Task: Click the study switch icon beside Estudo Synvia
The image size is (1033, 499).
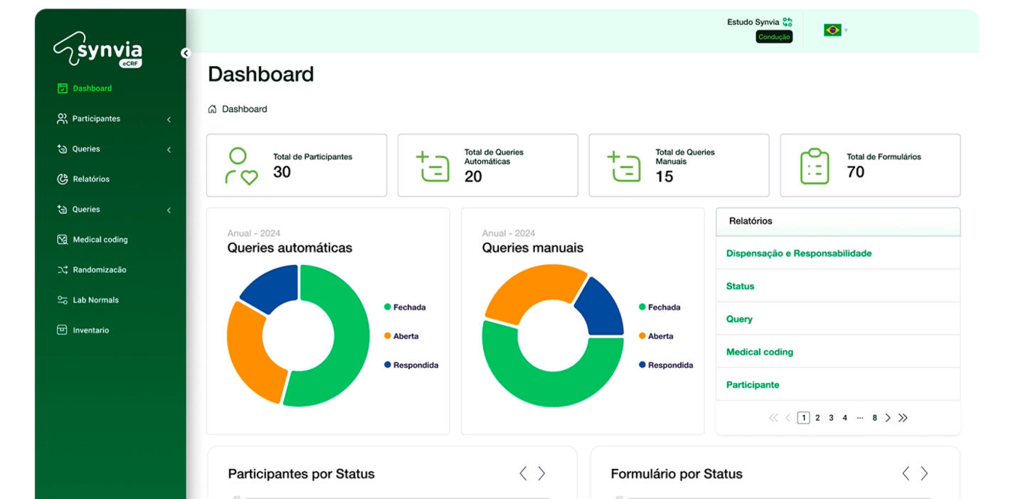Action: pyautogui.click(x=786, y=22)
